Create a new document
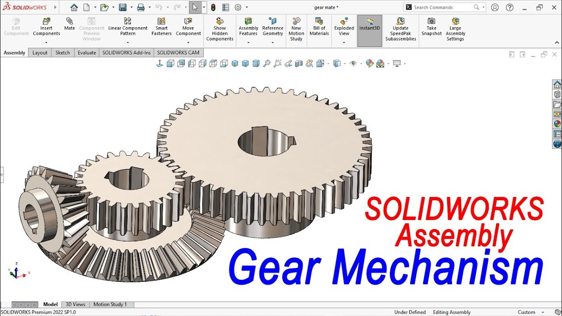Image resolution: width=562 pixels, height=316 pixels. pyautogui.click(x=86, y=7)
